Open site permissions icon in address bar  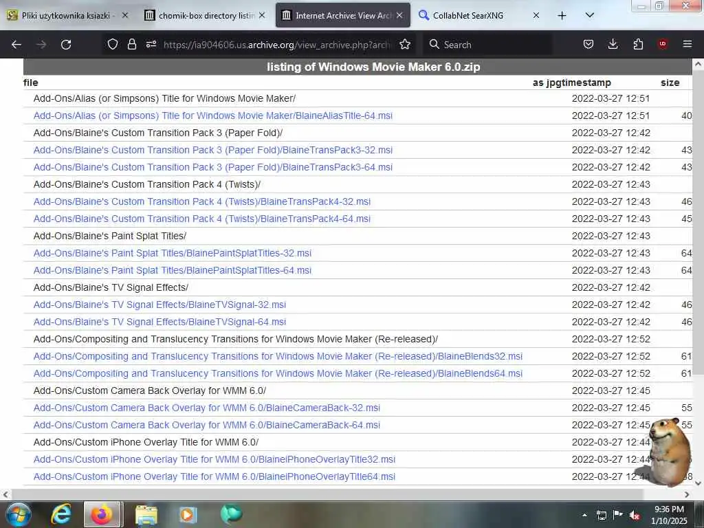tap(151, 44)
